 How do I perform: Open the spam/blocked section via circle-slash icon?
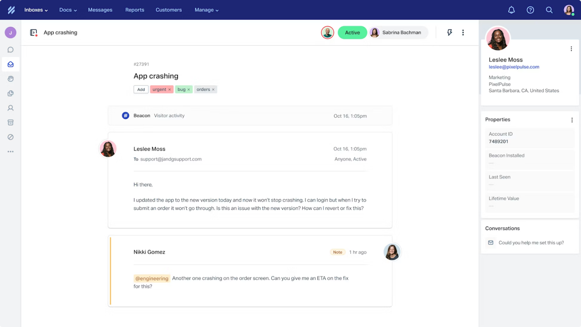coord(11,137)
